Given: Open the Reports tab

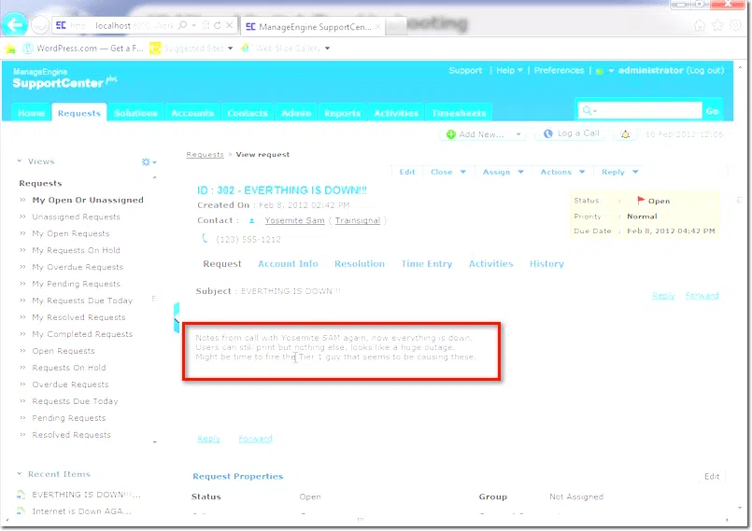Looking at the screenshot, I should pos(342,113).
